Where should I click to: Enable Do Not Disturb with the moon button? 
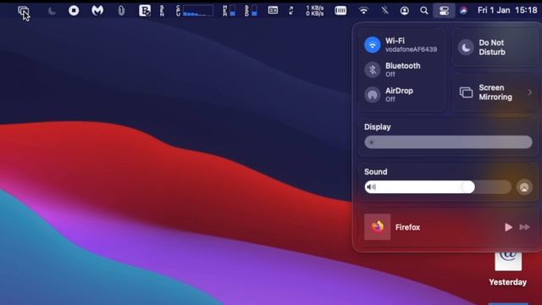(x=466, y=47)
